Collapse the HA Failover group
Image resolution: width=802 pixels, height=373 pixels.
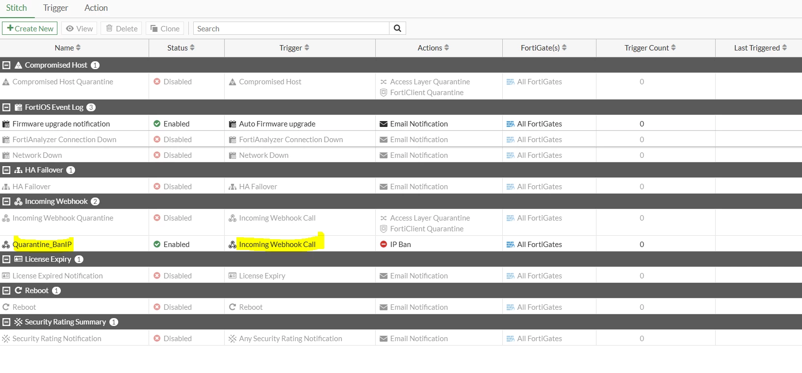point(6,170)
